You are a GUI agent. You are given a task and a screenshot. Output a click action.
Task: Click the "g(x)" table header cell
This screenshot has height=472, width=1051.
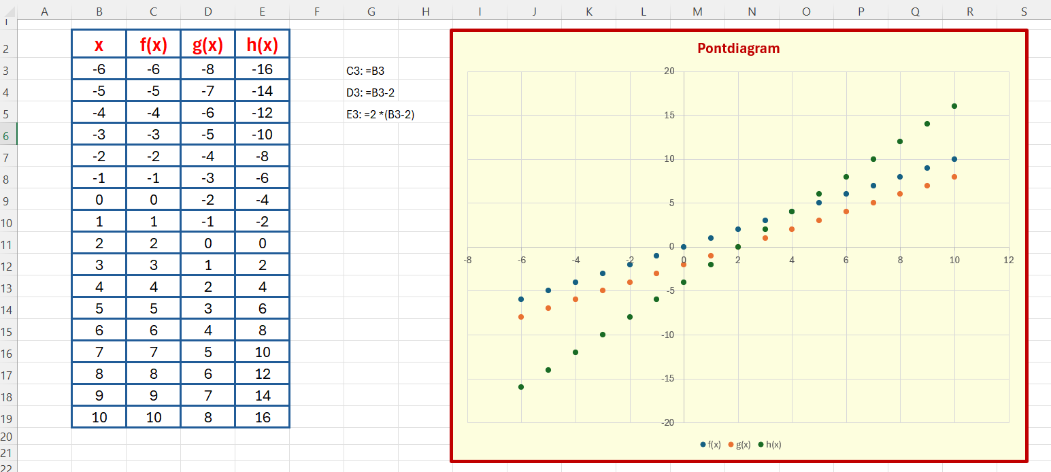(208, 45)
